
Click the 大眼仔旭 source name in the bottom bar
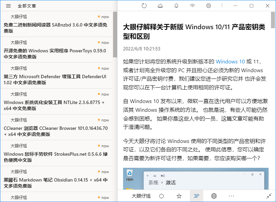coord(141,196)
